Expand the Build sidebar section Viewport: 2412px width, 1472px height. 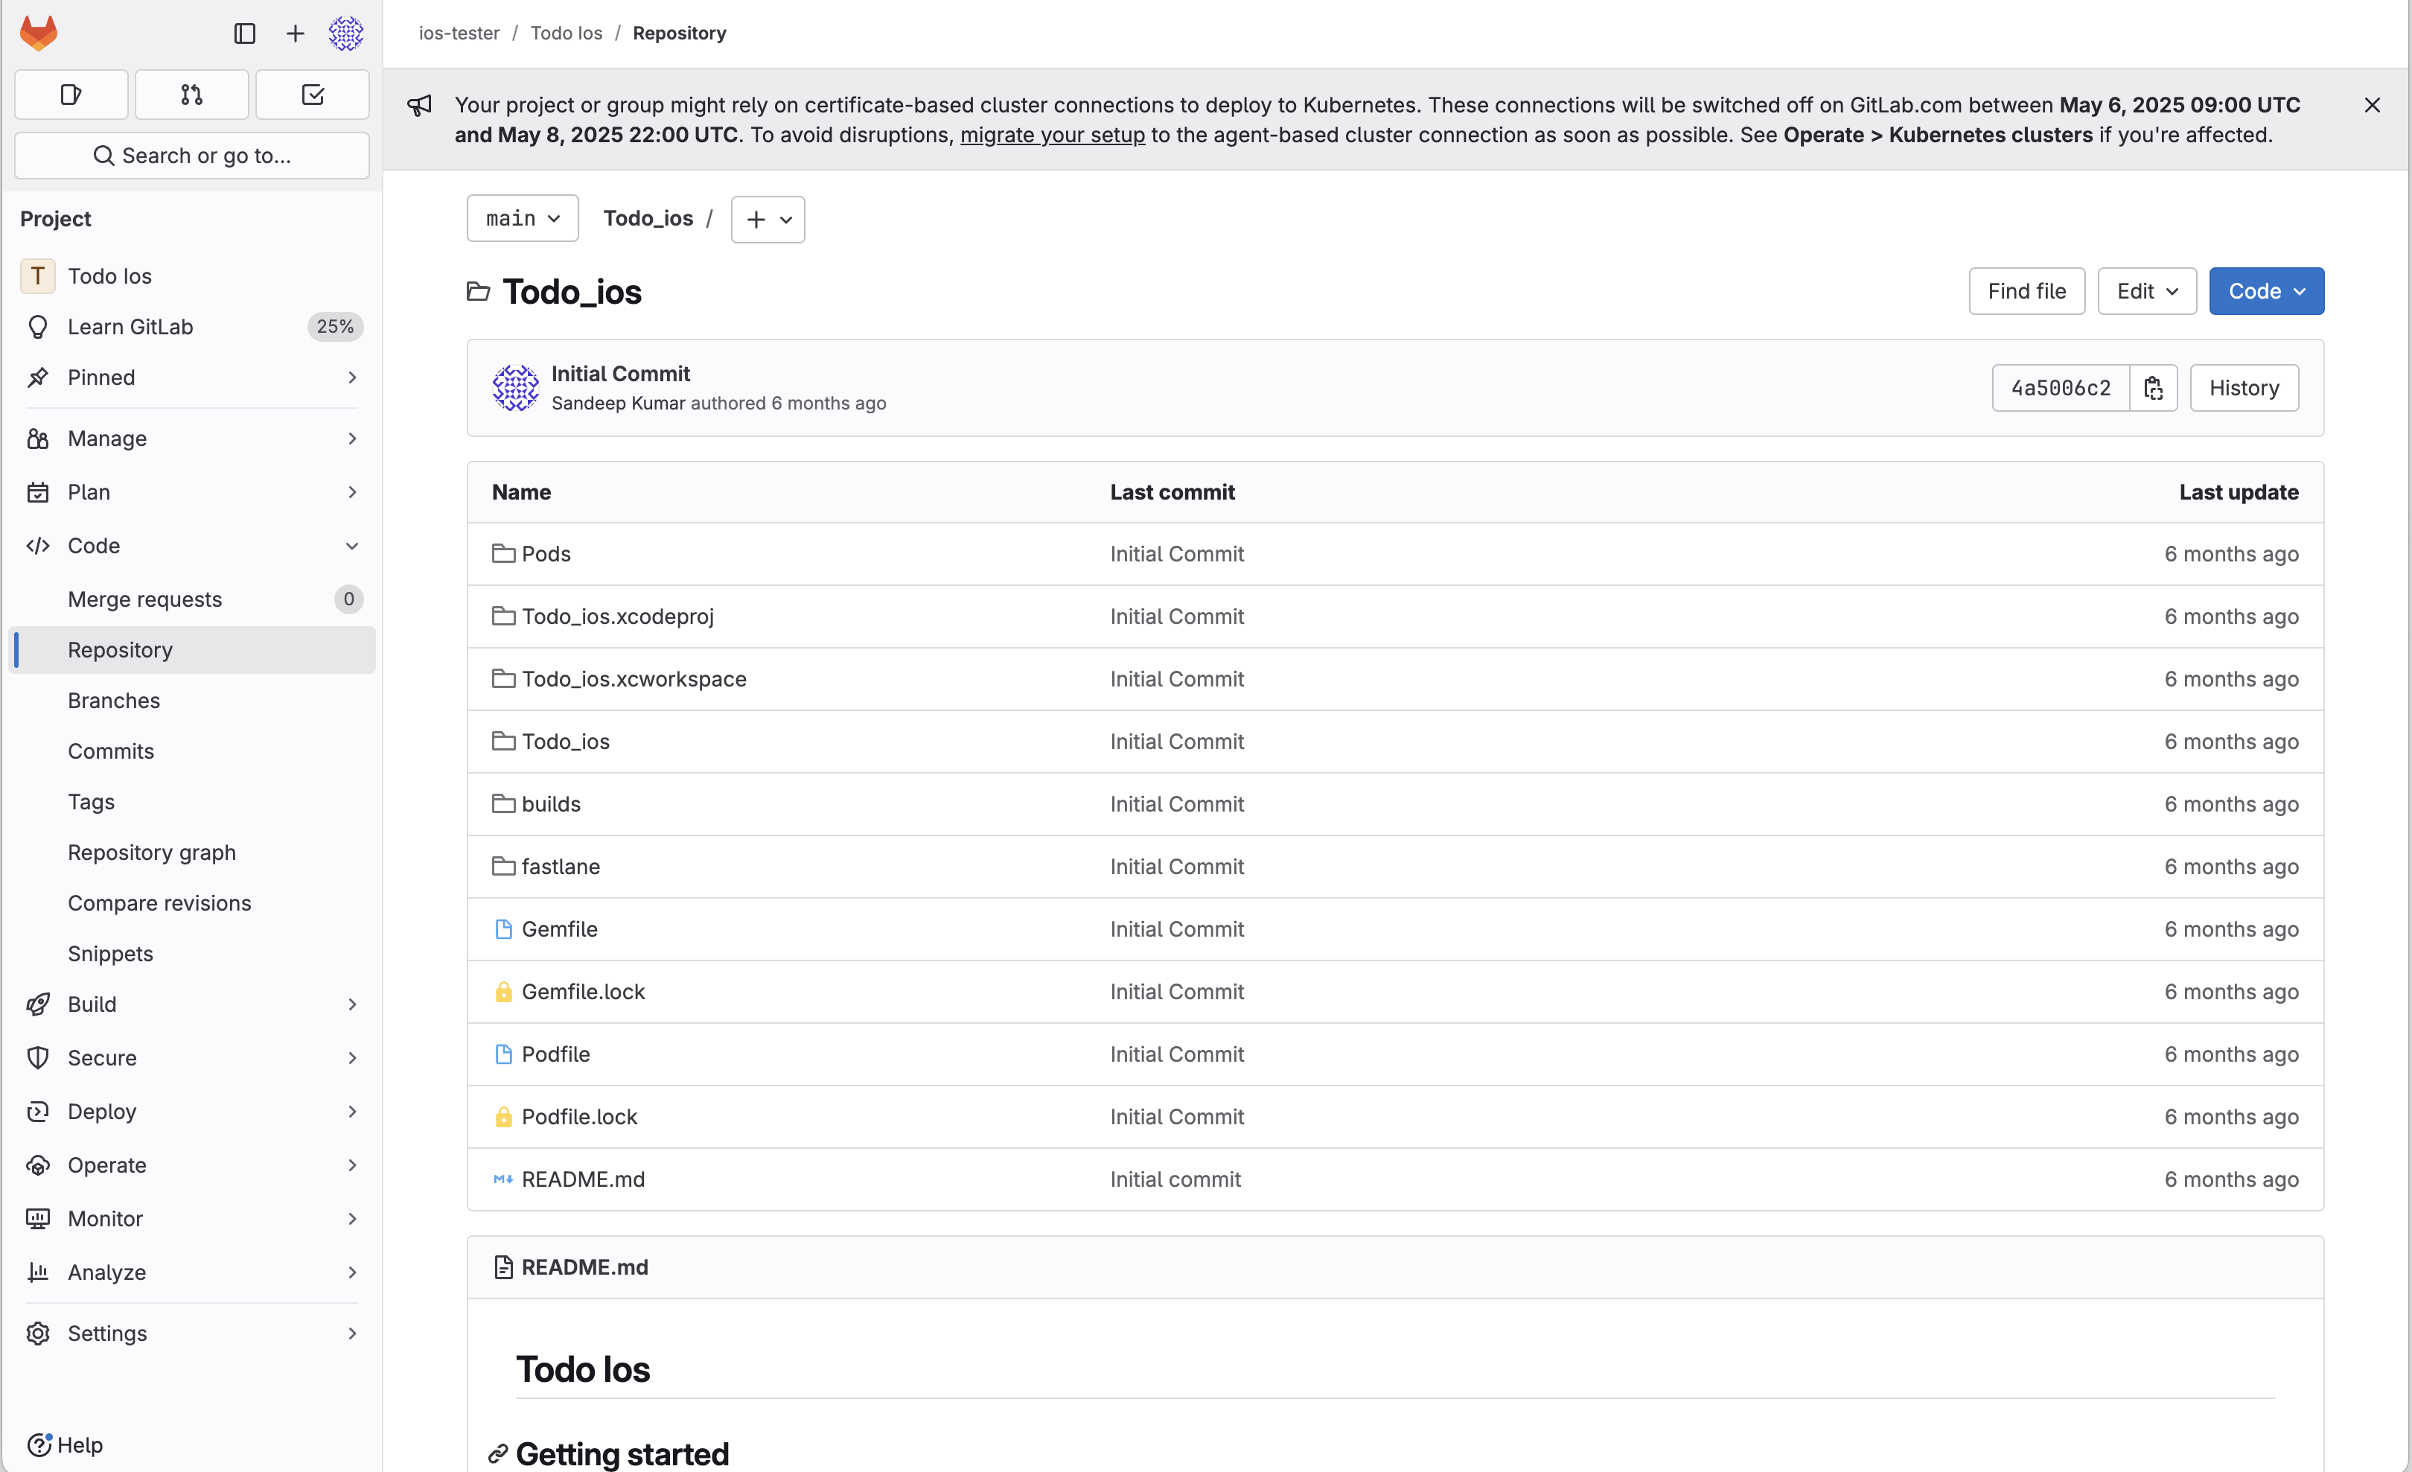click(x=192, y=1004)
